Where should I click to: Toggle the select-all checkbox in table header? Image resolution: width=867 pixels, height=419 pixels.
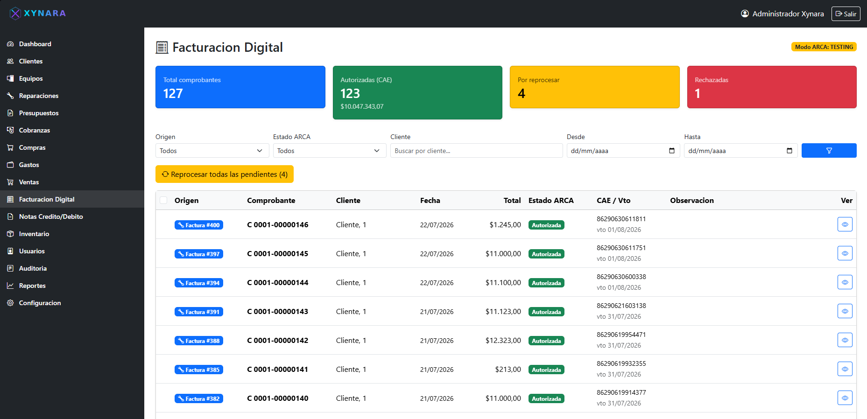pos(163,200)
